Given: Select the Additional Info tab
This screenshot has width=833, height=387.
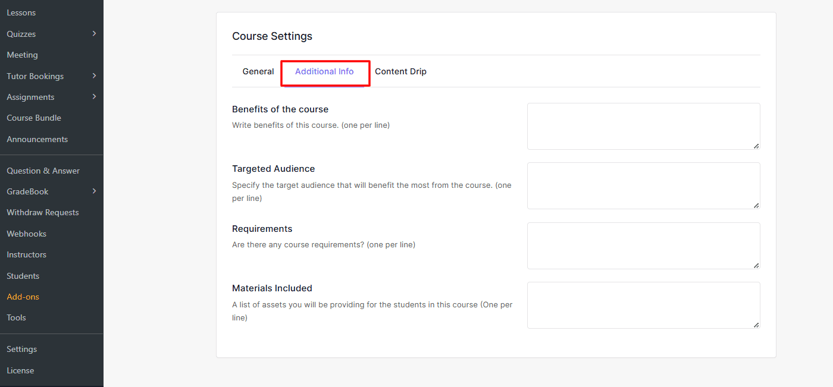Looking at the screenshot, I should coord(324,72).
